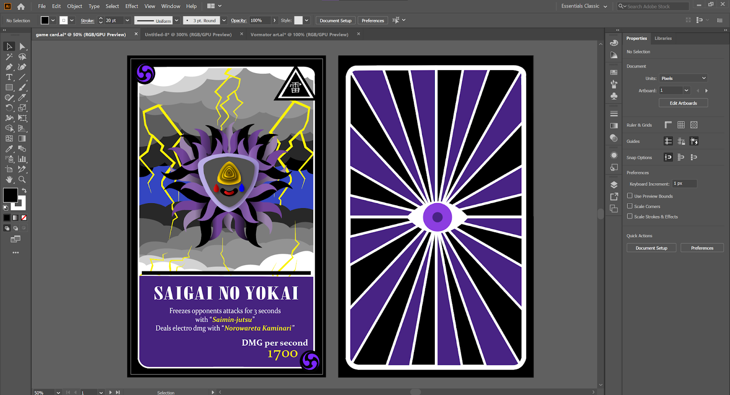Pick the Eyedropper tool
The height and width of the screenshot is (395, 730).
[x=9, y=149]
